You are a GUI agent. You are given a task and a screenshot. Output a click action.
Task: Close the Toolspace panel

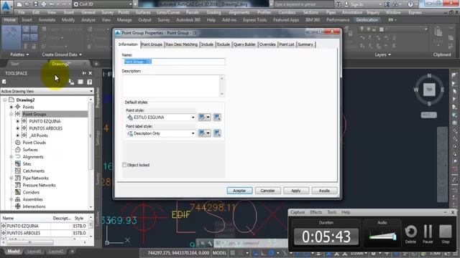coord(91,73)
